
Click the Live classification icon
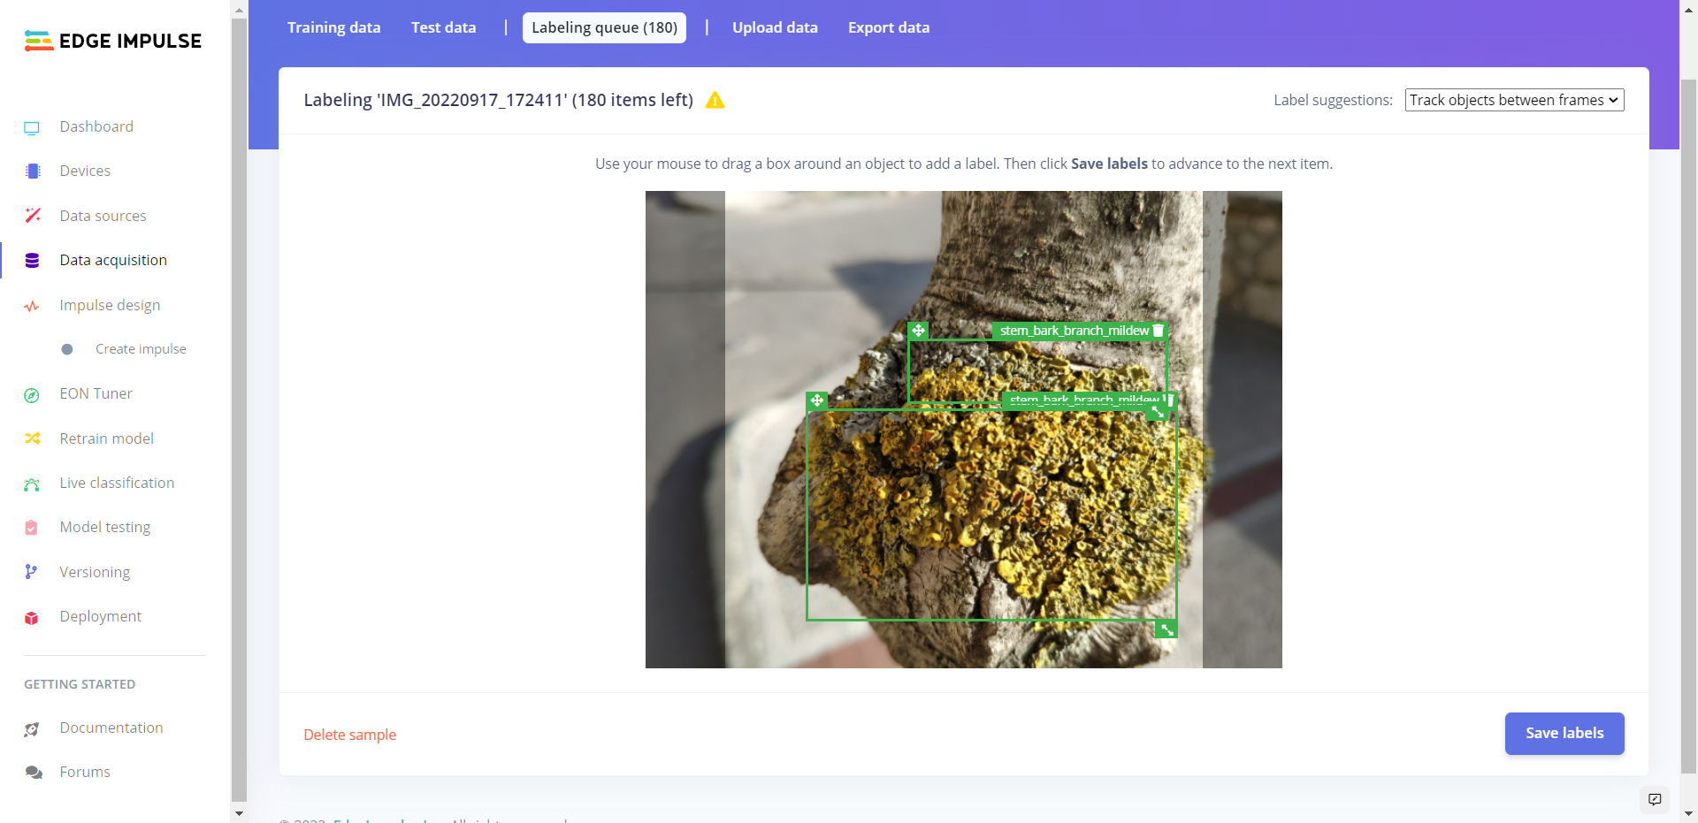pos(33,484)
